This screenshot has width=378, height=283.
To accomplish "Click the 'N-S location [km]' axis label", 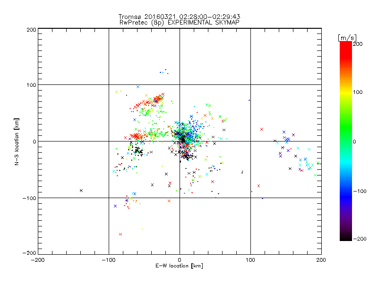I will click(x=17, y=141).
